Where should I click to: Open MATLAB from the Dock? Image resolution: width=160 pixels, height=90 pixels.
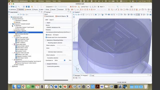coord(70,87)
